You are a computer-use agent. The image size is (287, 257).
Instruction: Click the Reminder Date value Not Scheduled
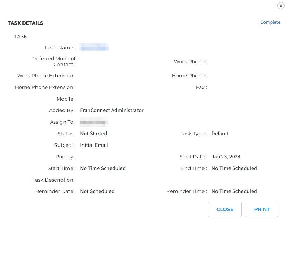click(97, 191)
